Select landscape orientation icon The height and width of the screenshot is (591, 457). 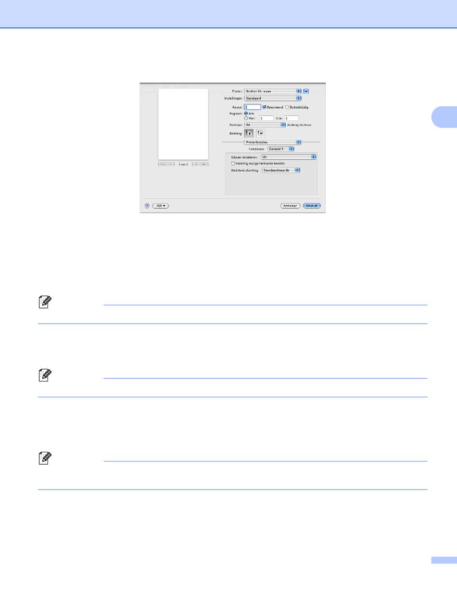[261, 134]
